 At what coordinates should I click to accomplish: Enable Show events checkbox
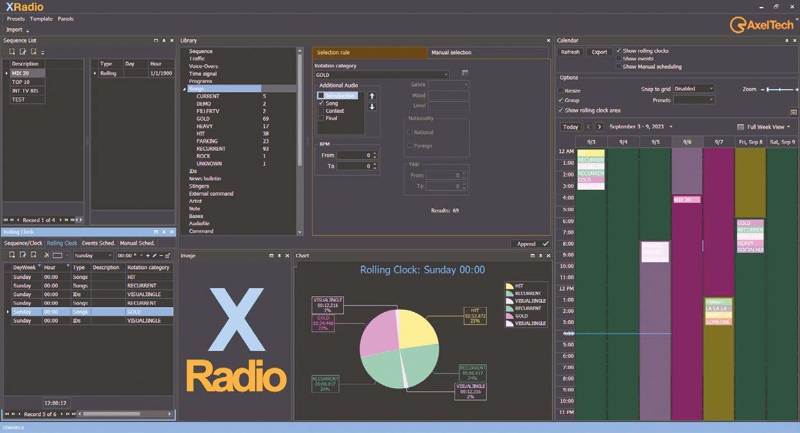click(x=618, y=58)
